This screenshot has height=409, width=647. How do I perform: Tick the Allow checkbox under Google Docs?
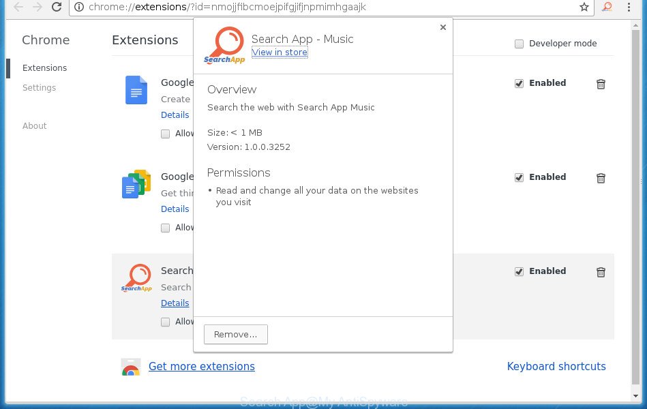165,134
